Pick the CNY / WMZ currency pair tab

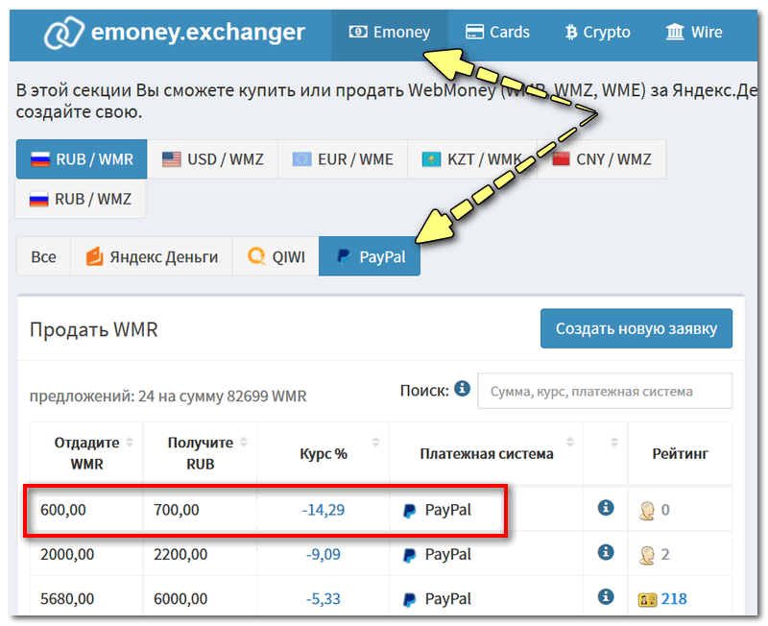tap(602, 159)
